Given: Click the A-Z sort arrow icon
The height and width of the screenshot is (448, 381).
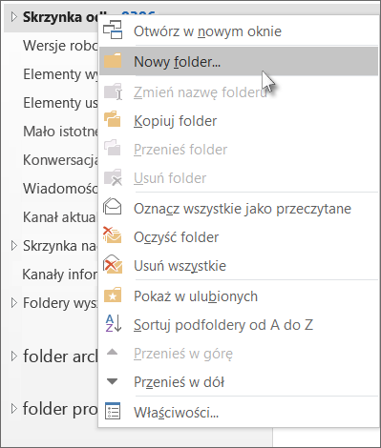Looking at the screenshot, I should click(x=114, y=323).
